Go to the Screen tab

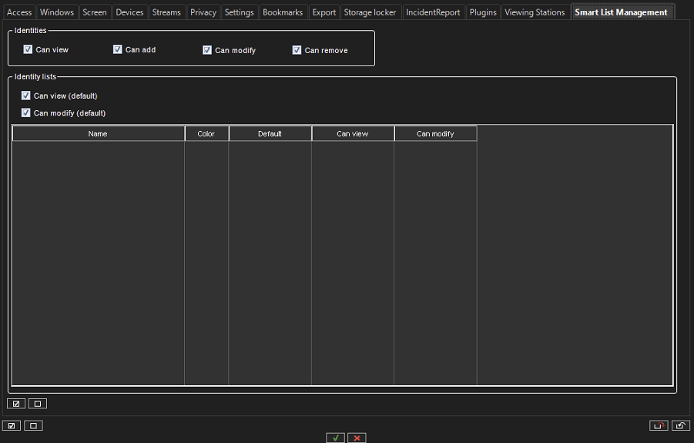click(x=95, y=12)
